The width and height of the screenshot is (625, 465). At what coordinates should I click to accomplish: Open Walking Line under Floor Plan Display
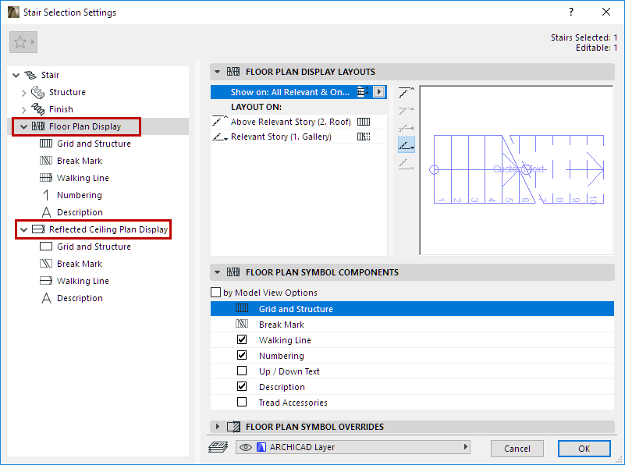(83, 178)
